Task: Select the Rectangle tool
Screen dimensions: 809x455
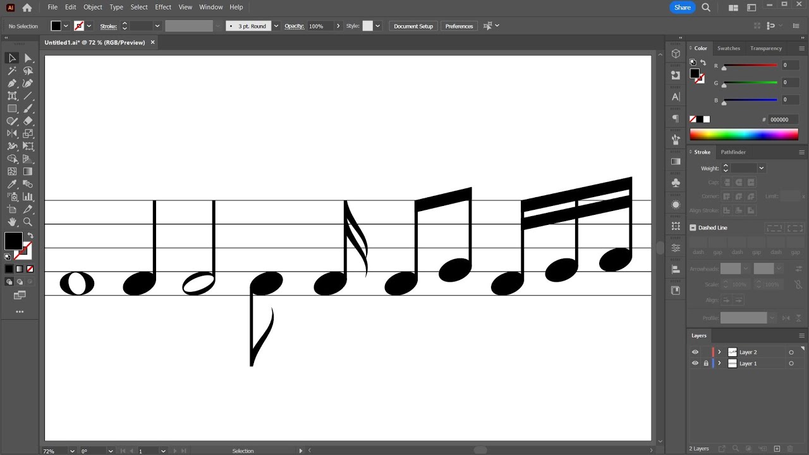Action: (12, 109)
